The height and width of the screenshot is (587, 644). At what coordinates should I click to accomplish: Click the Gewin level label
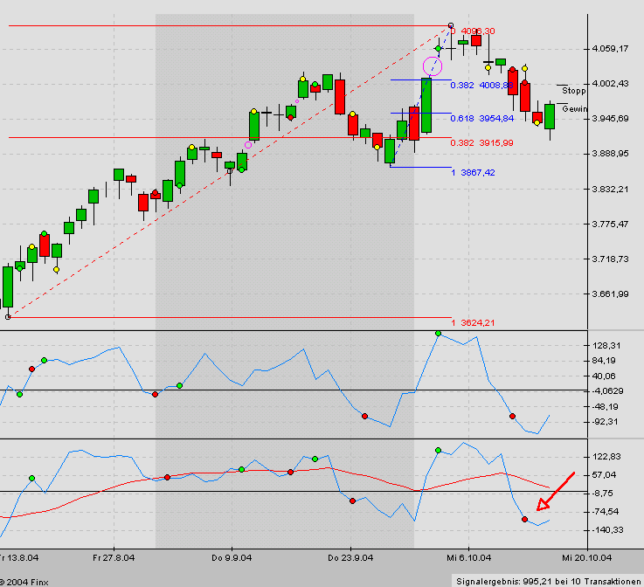(575, 109)
